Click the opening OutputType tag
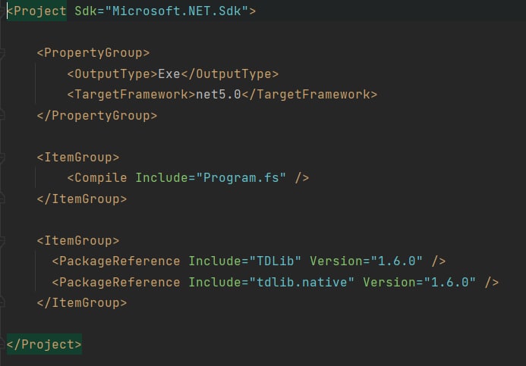Image resolution: width=526 pixels, height=366 pixels. coord(112,74)
